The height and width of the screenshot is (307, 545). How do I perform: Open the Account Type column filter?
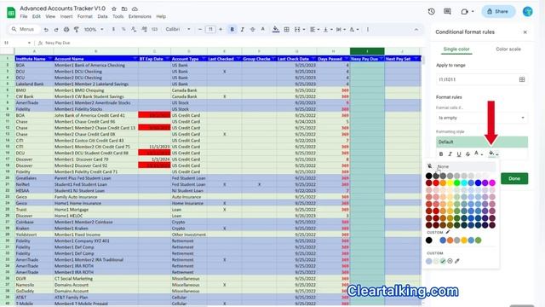204,59
